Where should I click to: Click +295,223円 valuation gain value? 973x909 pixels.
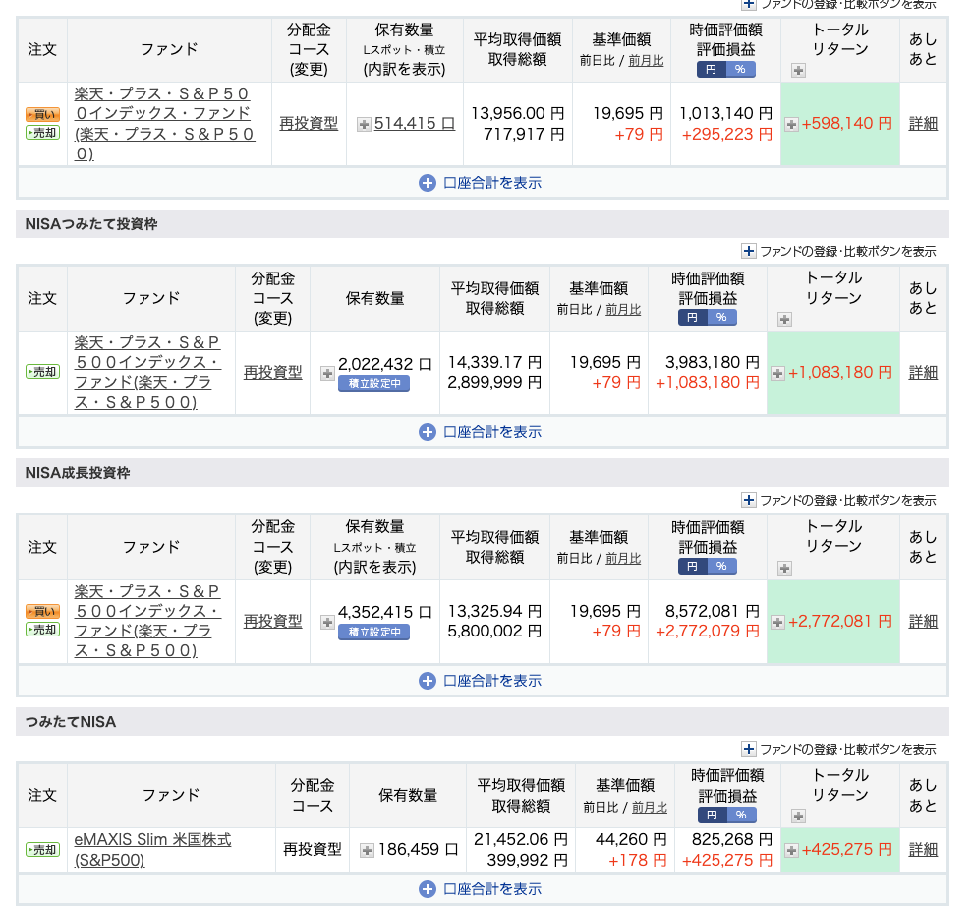click(x=726, y=134)
